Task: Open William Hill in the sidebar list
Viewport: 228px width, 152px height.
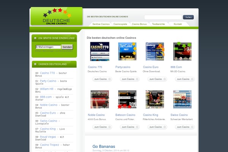Action: click(x=47, y=89)
